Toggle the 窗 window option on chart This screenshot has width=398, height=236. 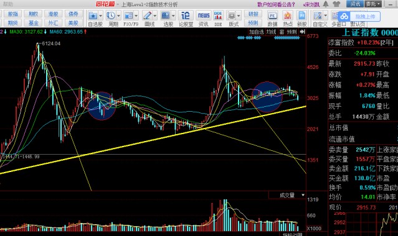(282, 32)
